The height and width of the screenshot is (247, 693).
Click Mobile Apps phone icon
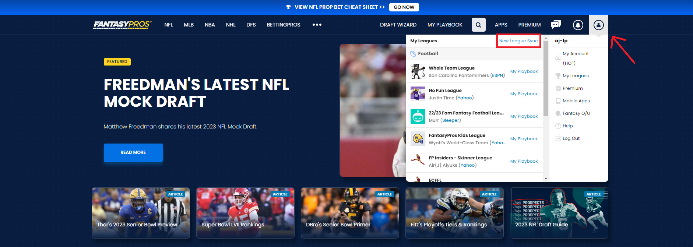[558, 101]
